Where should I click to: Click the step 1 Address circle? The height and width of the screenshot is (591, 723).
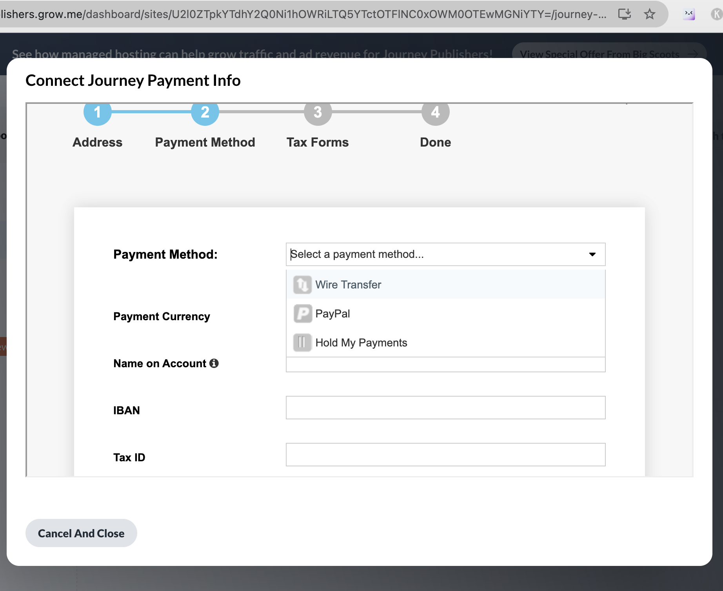(x=97, y=113)
